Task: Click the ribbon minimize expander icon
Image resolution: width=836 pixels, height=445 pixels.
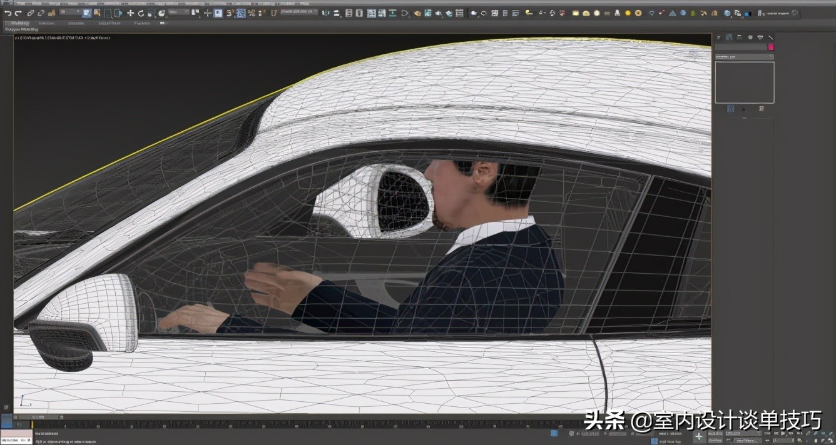Action: [162, 23]
